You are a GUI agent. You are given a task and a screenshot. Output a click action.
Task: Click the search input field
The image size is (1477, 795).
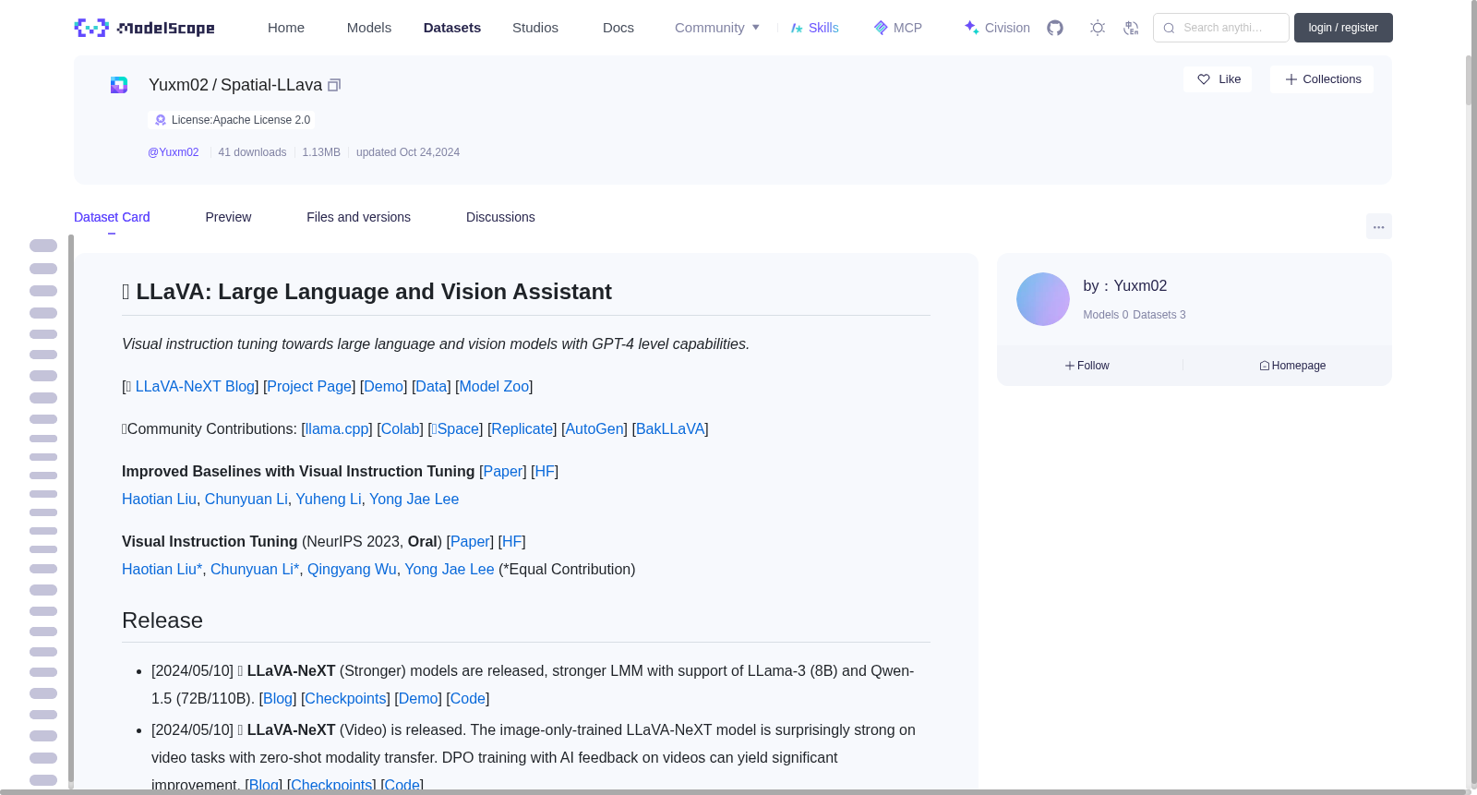tap(1221, 28)
